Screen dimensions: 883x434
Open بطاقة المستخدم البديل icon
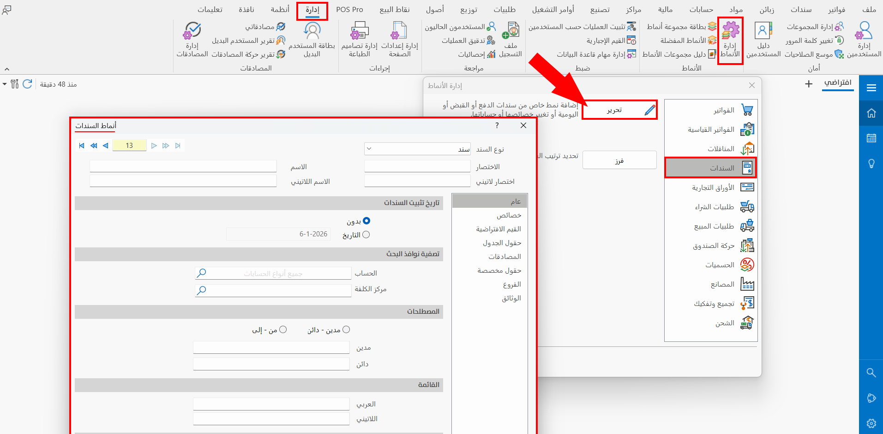point(312,41)
